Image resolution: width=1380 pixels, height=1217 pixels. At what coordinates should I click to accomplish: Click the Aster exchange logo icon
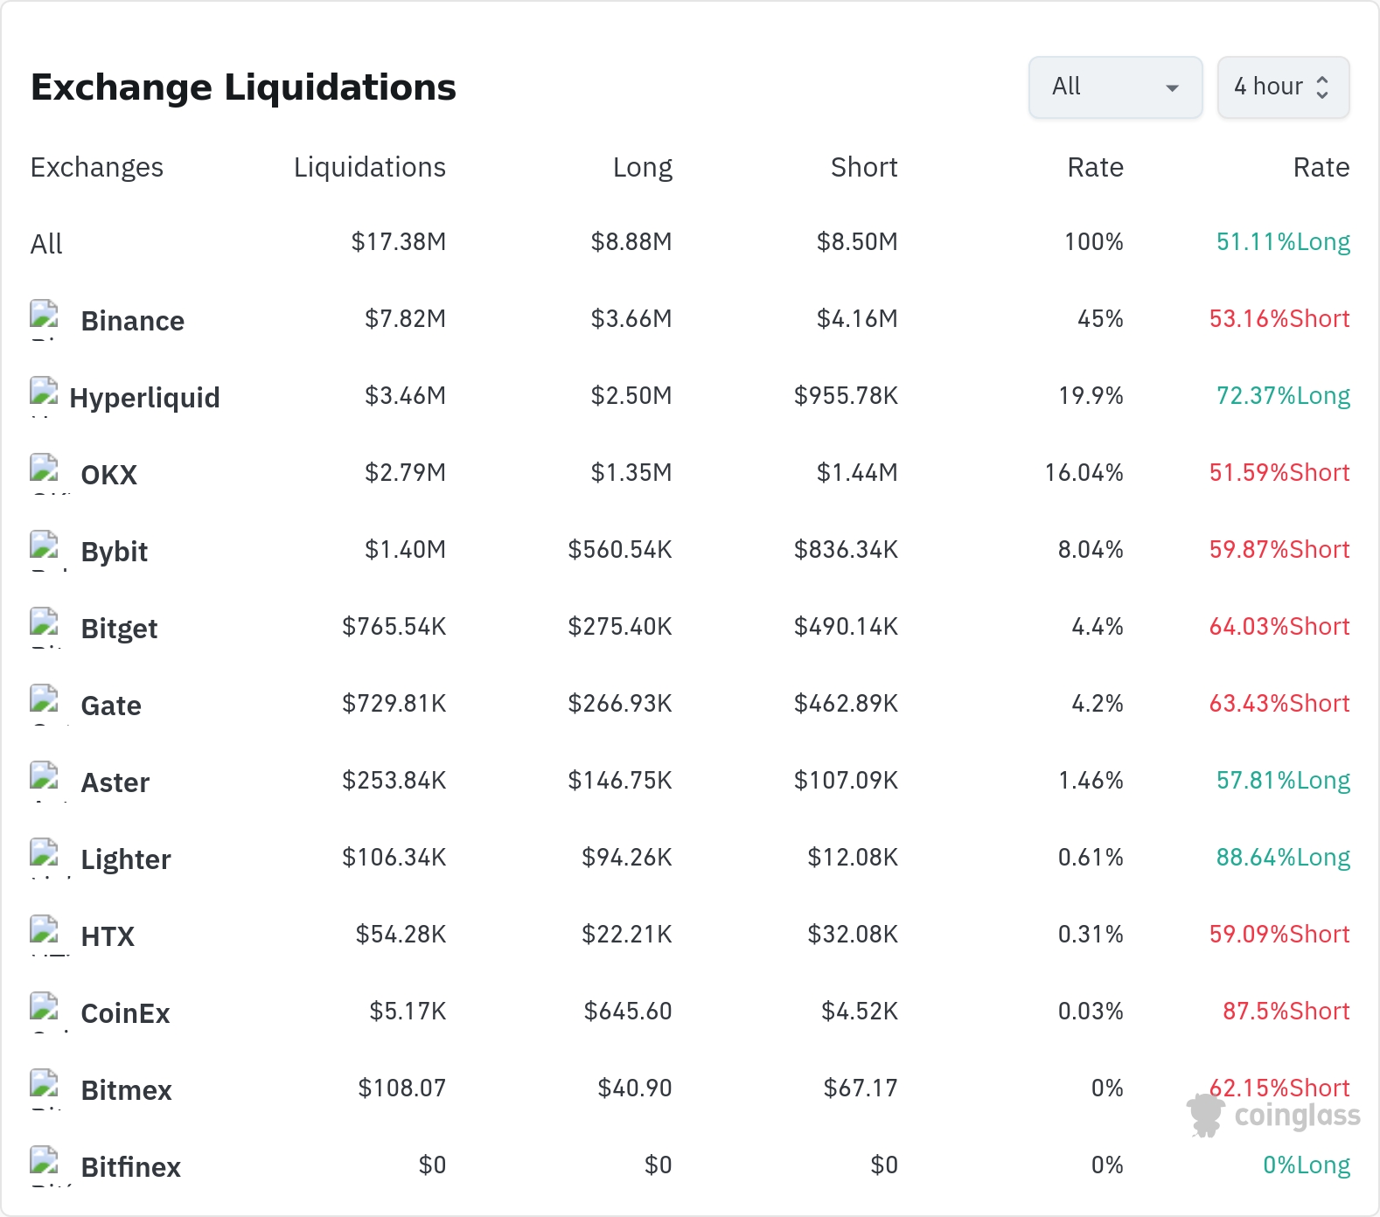[45, 781]
